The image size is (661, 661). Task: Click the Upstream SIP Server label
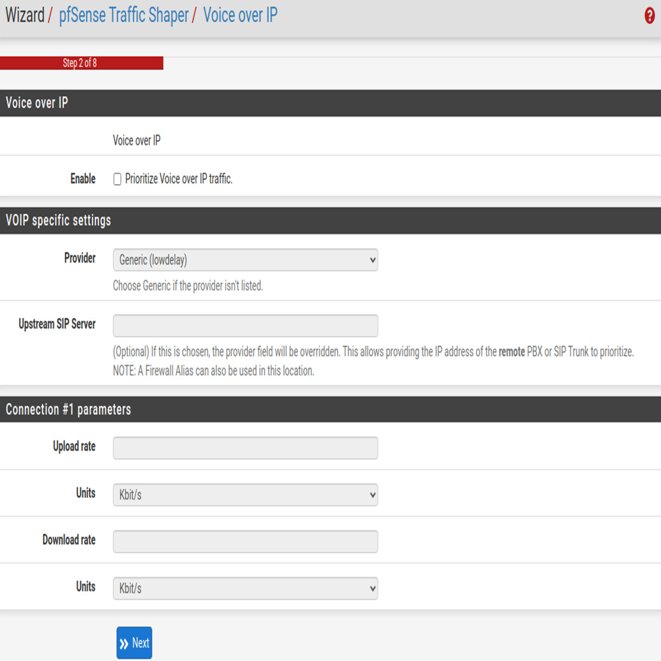[x=57, y=324]
